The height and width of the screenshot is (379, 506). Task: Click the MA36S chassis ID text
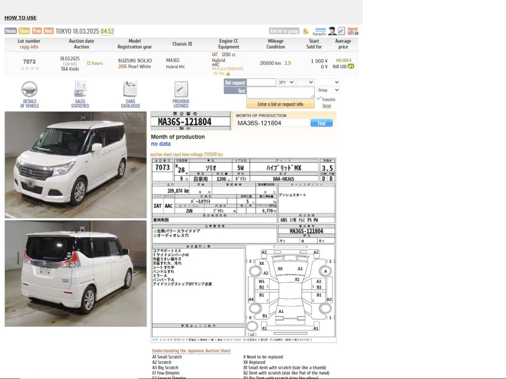coord(173,60)
